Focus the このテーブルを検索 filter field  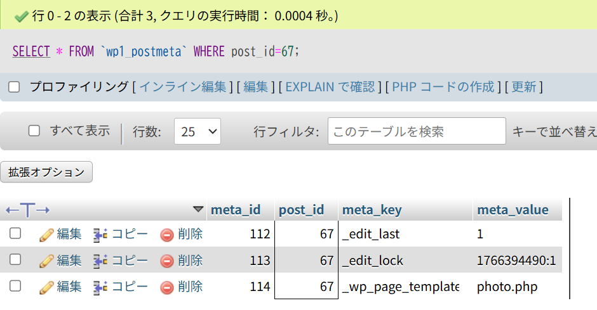[417, 131]
